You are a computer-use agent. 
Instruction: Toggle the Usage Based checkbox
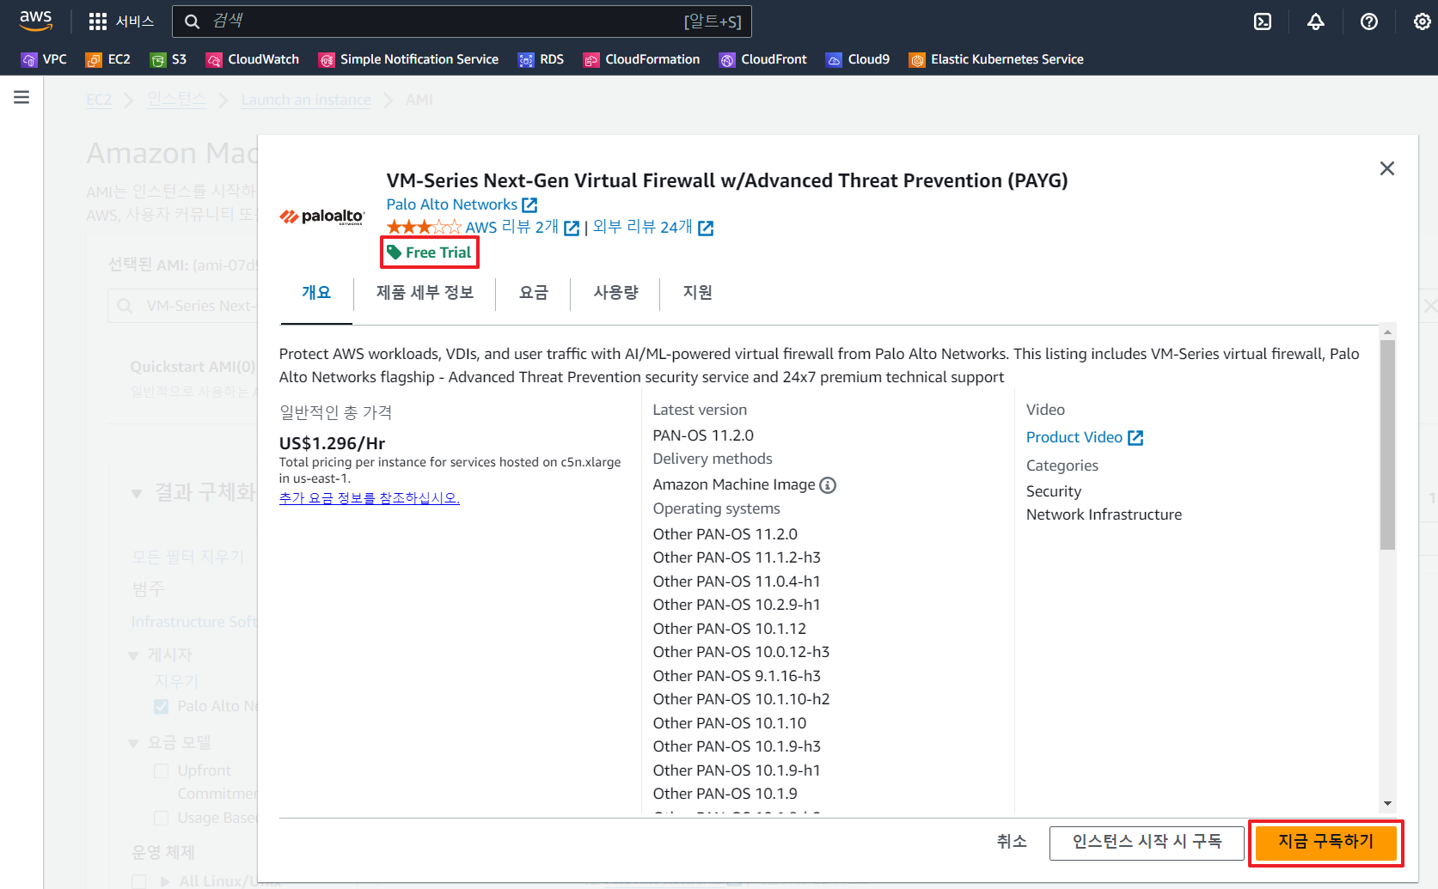[161, 818]
